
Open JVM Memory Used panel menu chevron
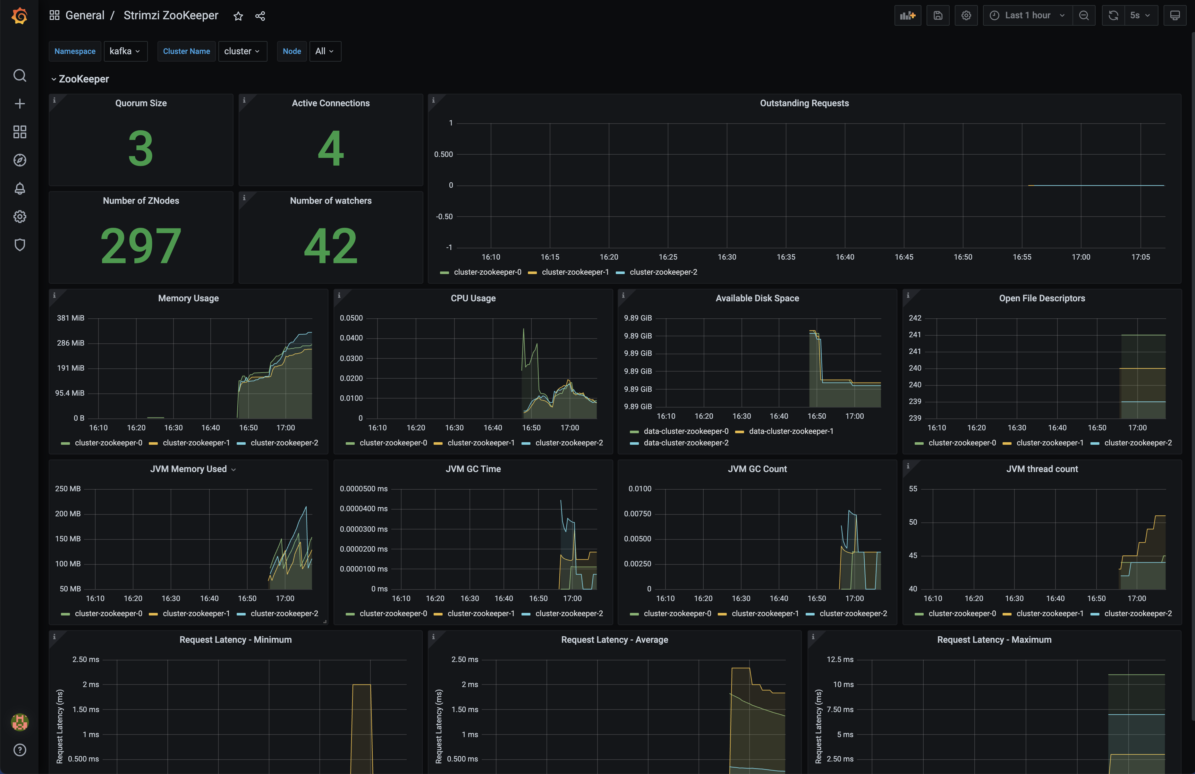pos(233,469)
